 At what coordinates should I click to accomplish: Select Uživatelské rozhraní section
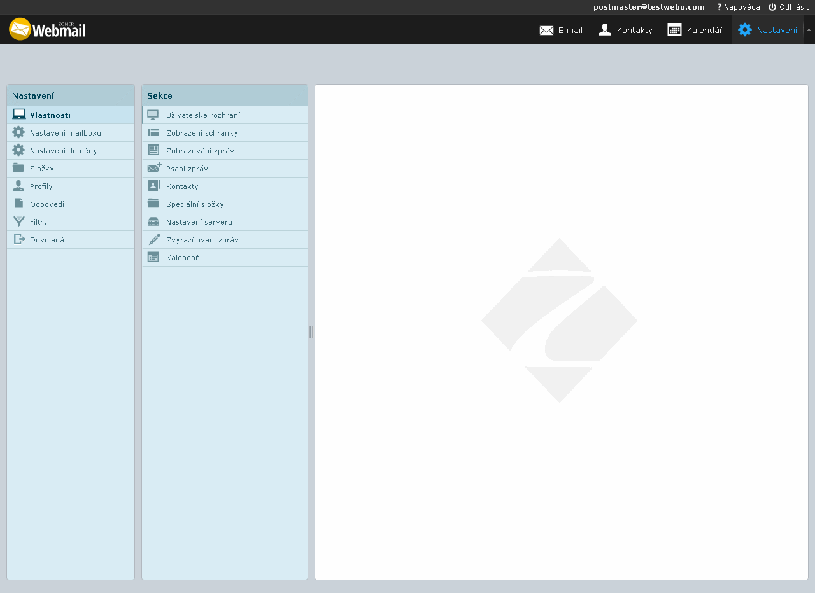point(202,115)
